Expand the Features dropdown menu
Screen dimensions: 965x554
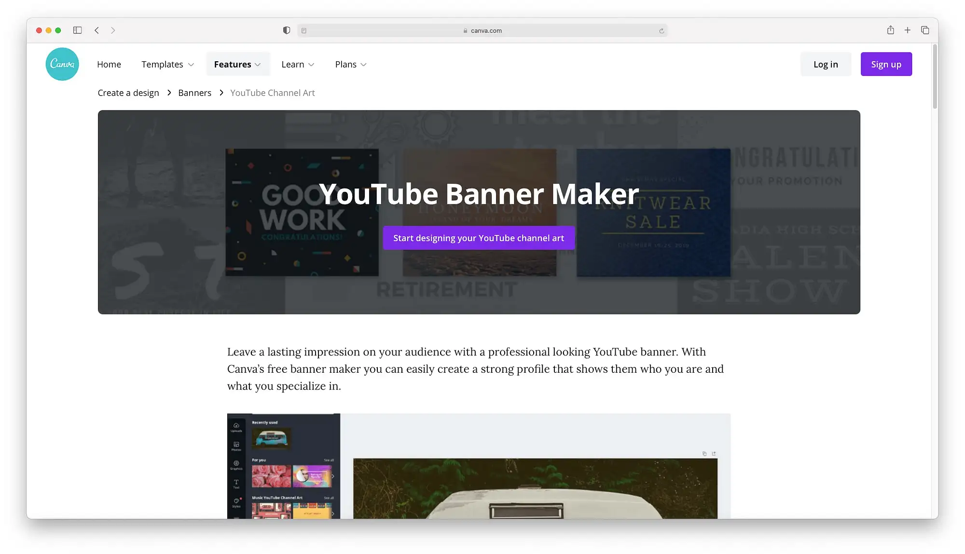tap(236, 64)
